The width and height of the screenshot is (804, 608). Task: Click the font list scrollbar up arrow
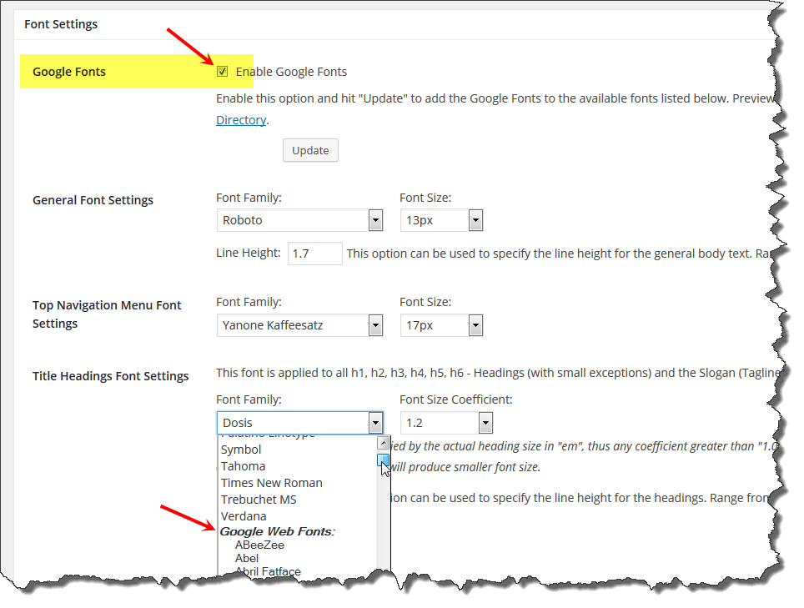(384, 443)
